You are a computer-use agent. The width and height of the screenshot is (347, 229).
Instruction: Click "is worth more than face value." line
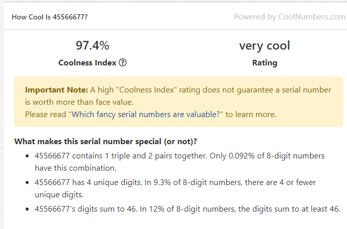(79, 102)
